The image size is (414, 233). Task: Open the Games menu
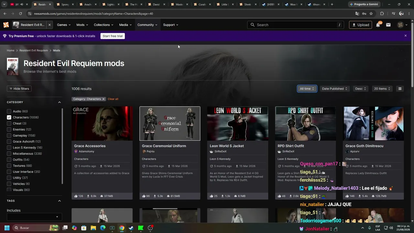coord(64,25)
